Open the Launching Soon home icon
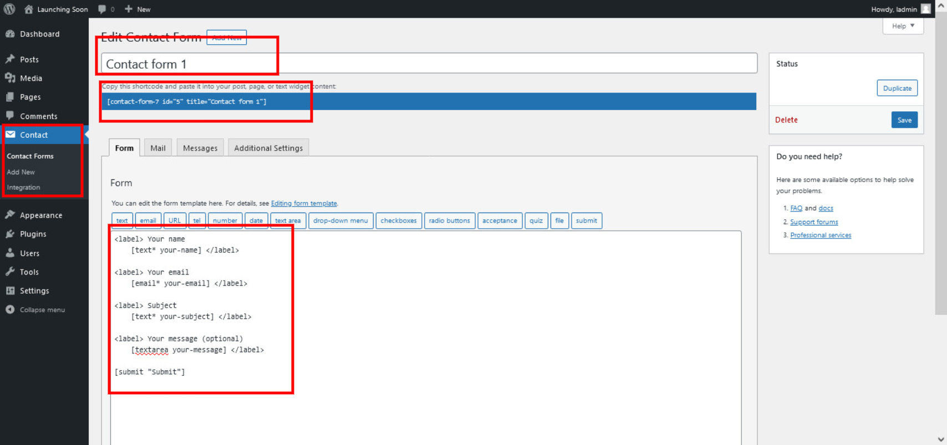Screen dimensions: 947x445 pos(29,9)
